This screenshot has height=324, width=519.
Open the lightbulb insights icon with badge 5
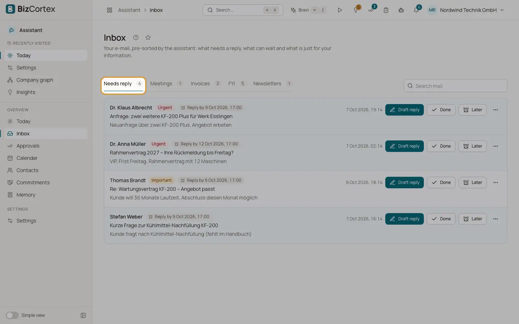356,10
